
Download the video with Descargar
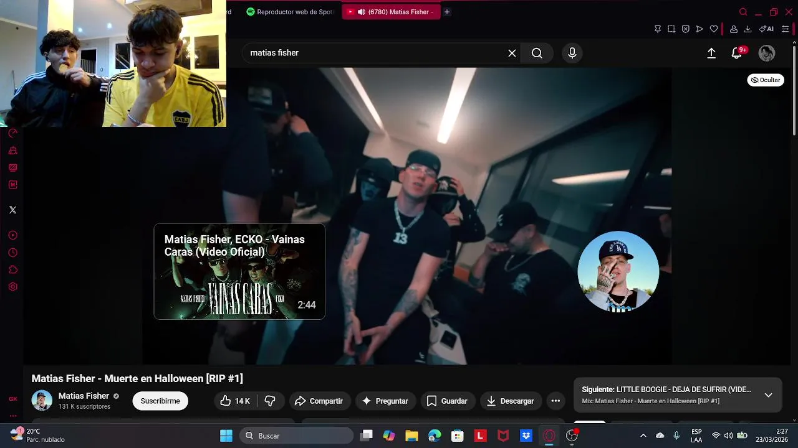(x=511, y=401)
